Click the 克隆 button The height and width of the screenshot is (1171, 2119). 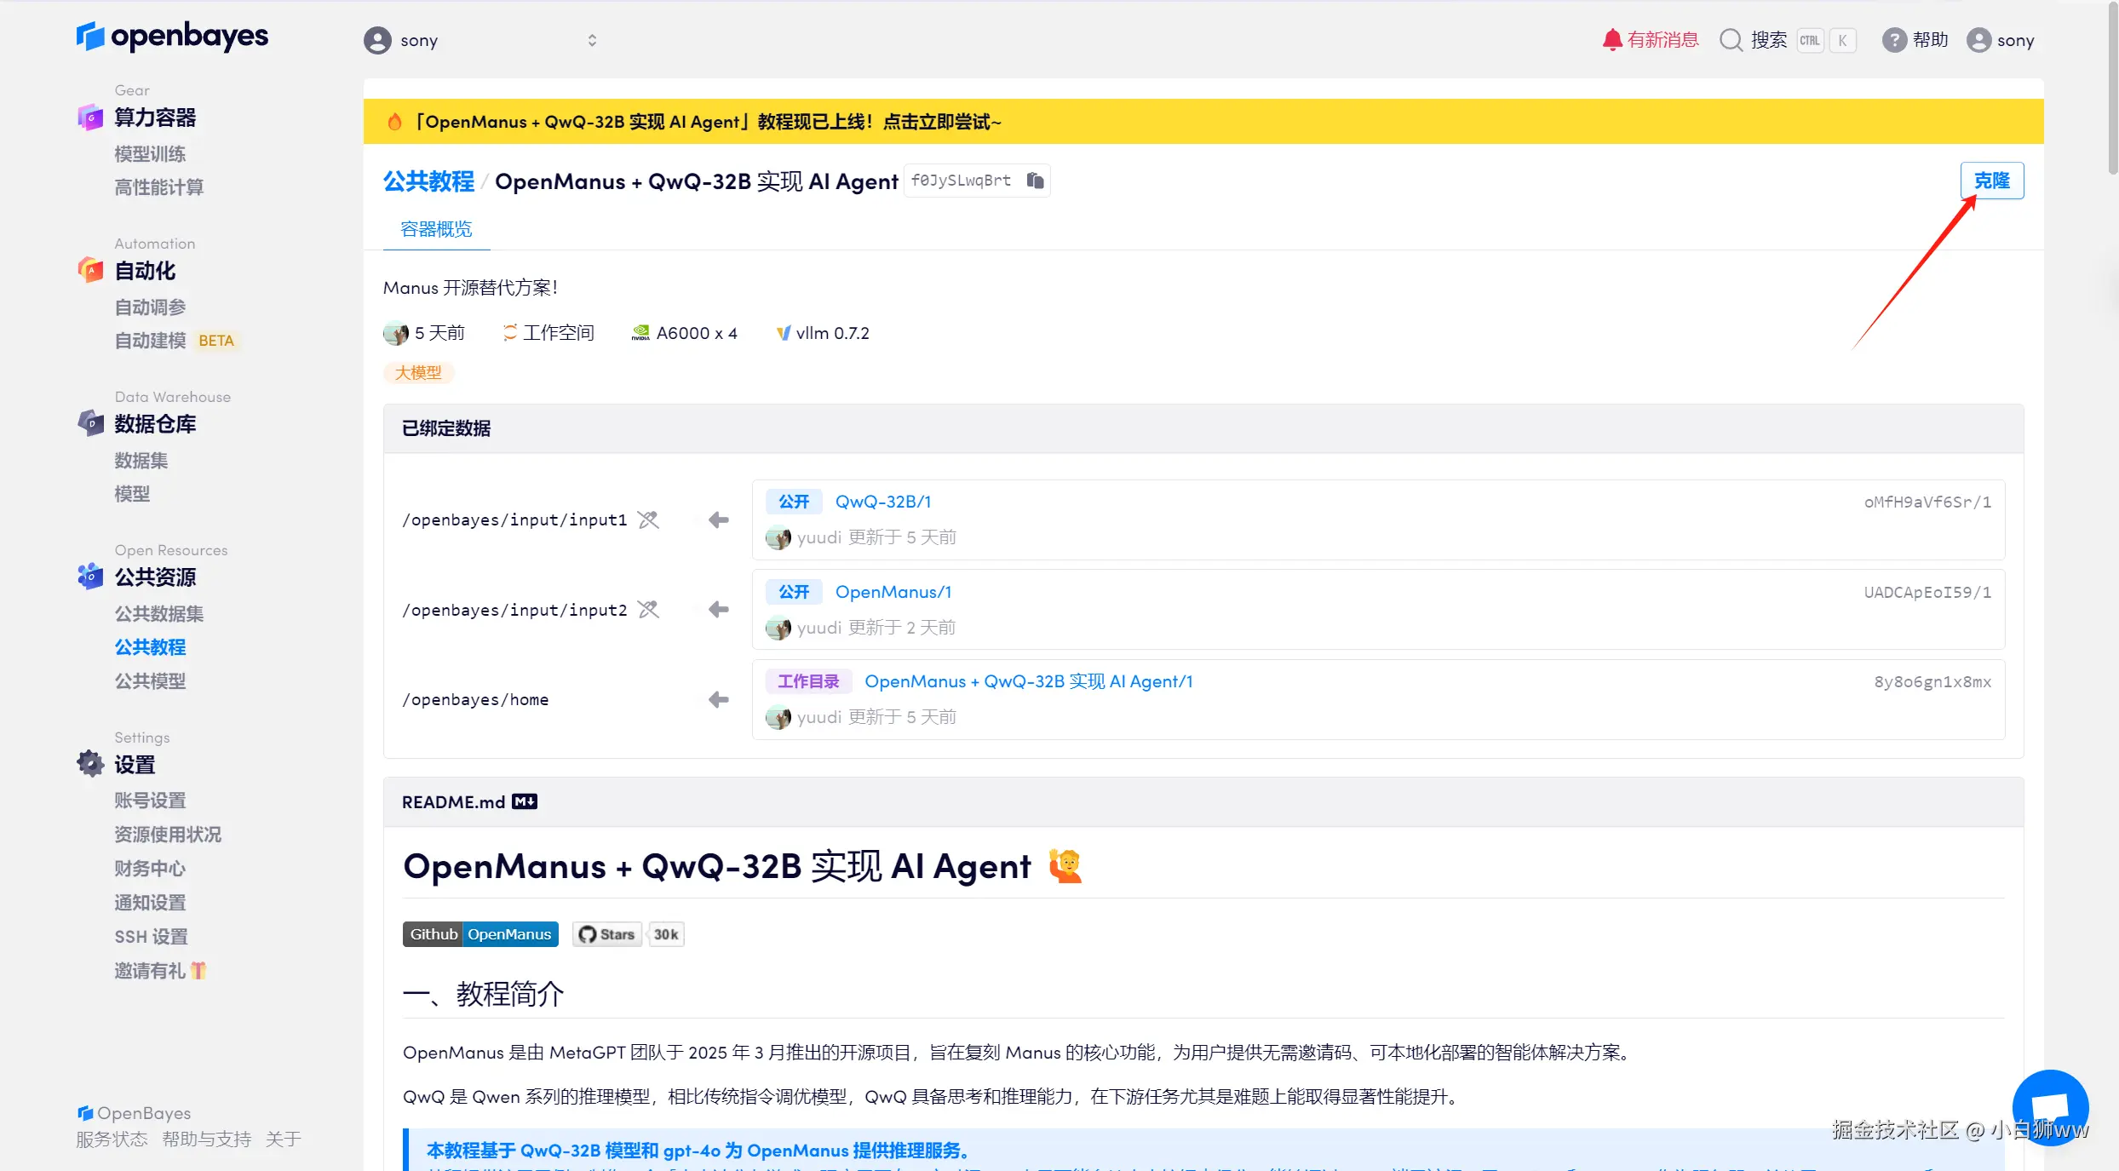point(1991,181)
